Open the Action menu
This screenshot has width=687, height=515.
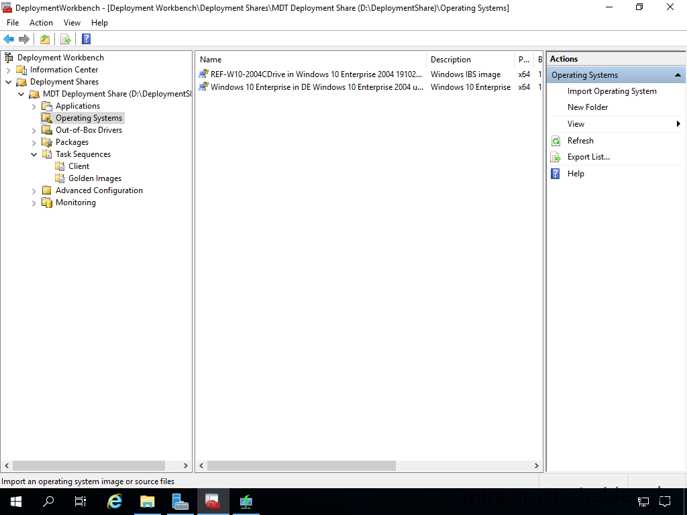(x=41, y=23)
